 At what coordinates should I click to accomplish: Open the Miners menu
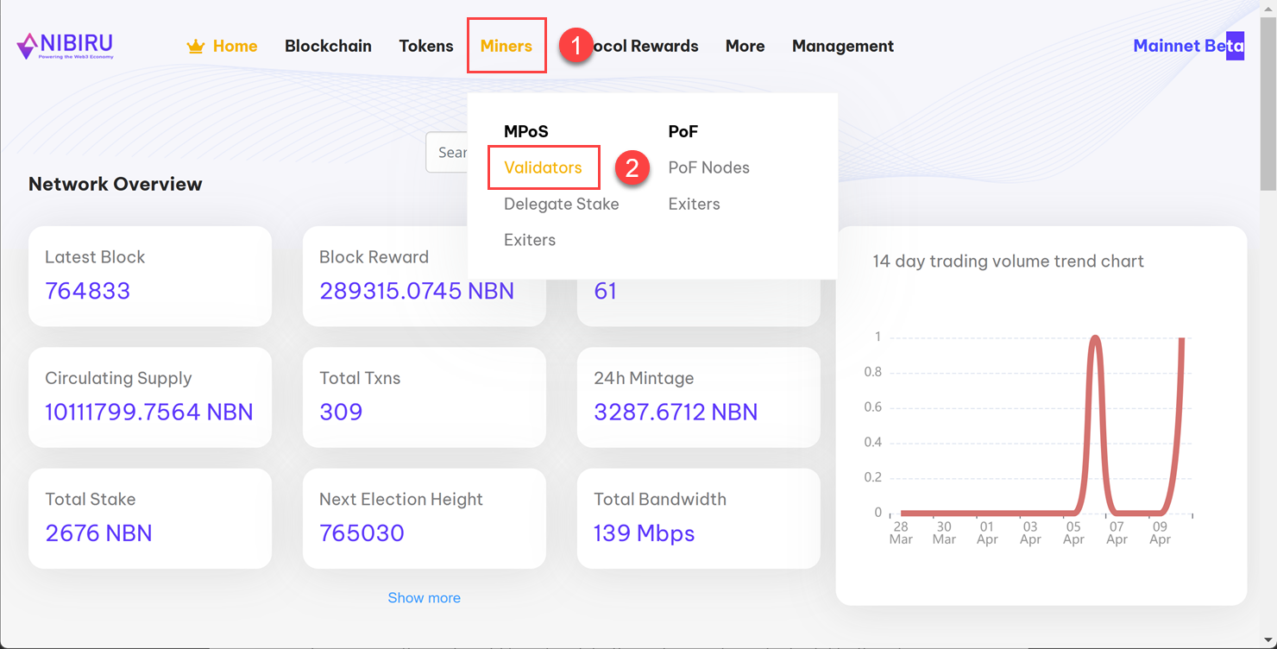(x=506, y=46)
